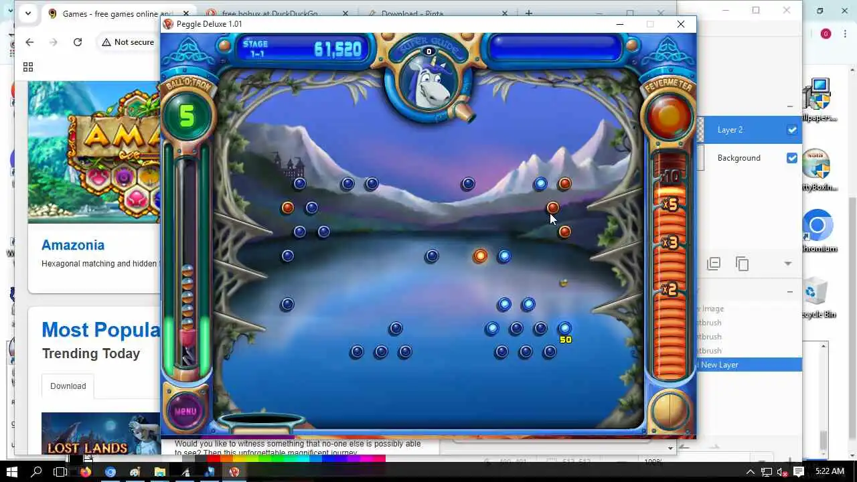This screenshot has width=857, height=482.
Task: Open the Chromium desktop shortcut
Action: click(x=818, y=232)
